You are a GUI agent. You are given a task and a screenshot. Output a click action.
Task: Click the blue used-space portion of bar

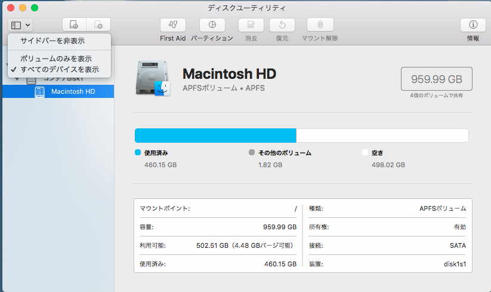(215, 136)
